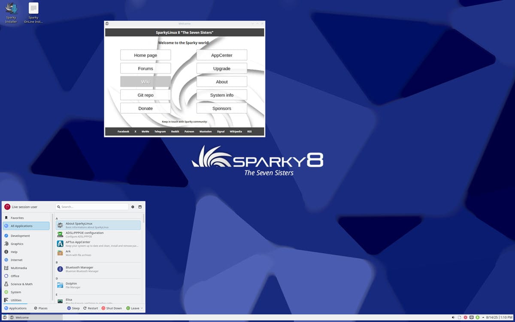Click the Git repo button

point(145,95)
